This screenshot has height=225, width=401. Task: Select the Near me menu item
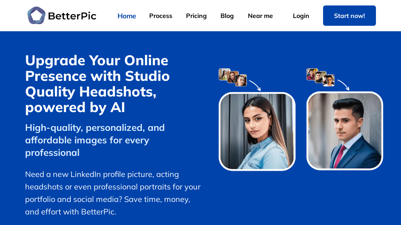coord(260,16)
